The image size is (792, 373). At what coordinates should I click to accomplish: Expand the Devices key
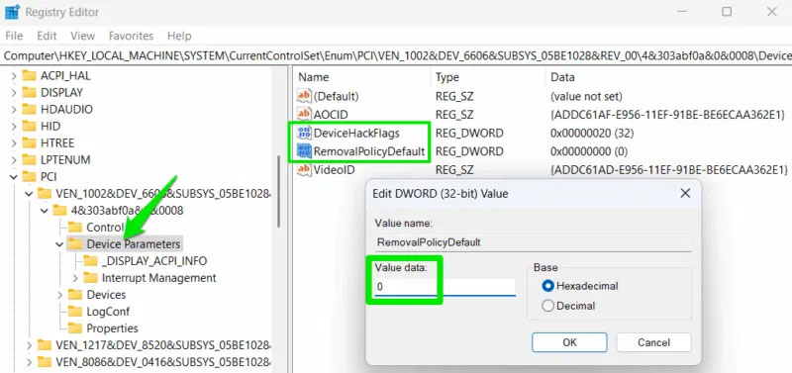coord(59,295)
